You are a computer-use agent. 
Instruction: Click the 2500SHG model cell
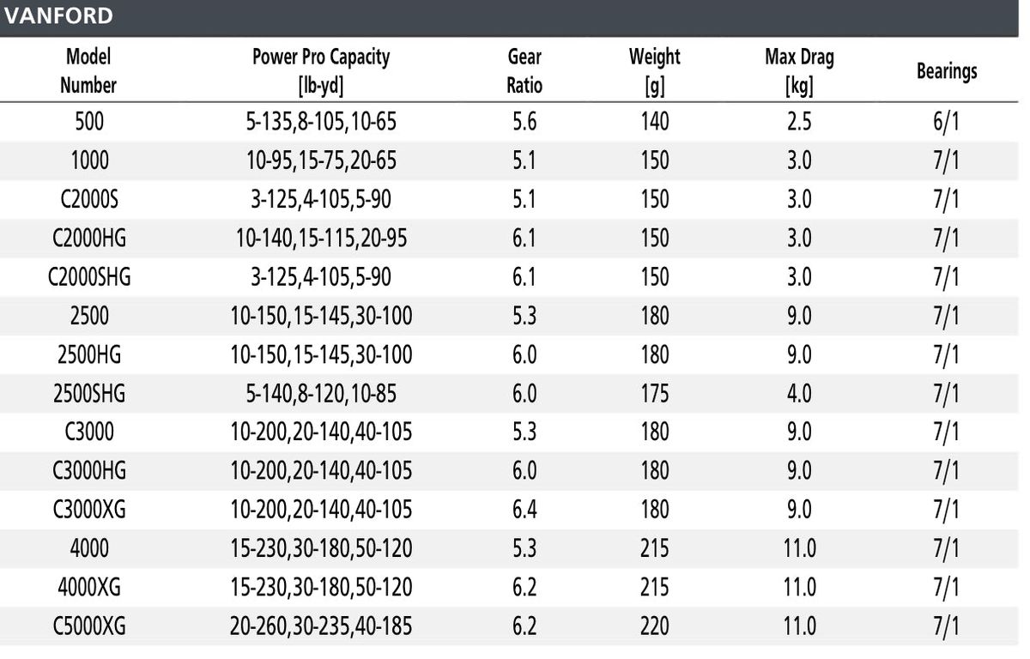pyautogui.click(x=89, y=394)
